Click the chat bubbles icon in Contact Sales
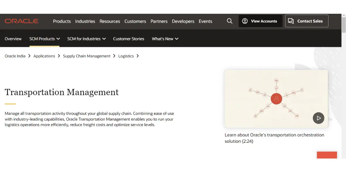 [x=291, y=21]
